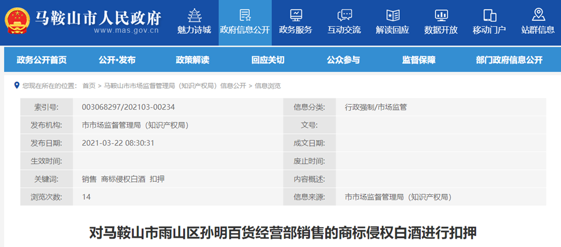Viewport: 561px width, 247px height.
Task: Click the 成文日期 label cell
Action: (310, 143)
